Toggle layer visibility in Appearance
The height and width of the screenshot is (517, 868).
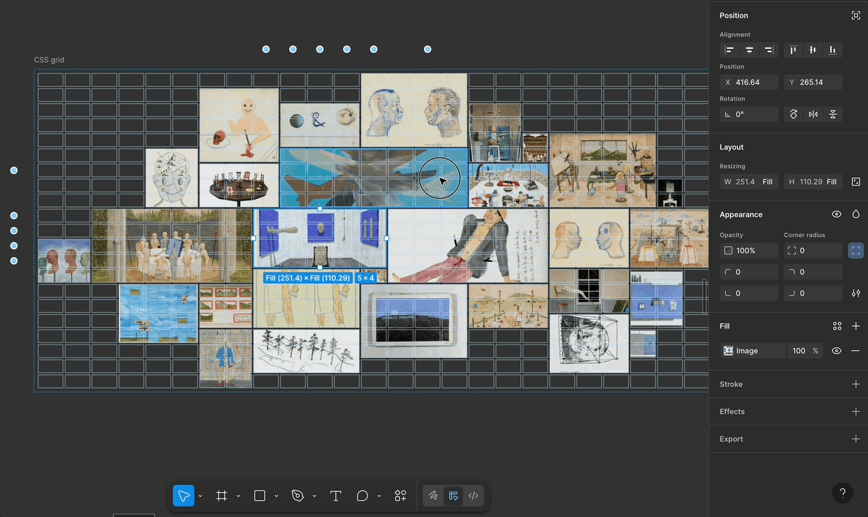(x=837, y=214)
